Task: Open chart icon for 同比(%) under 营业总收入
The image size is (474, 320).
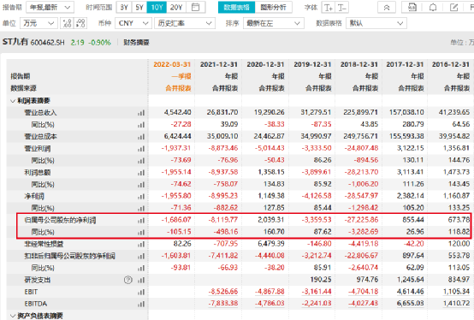Action: pyautogui.click(x=141, y=125)
